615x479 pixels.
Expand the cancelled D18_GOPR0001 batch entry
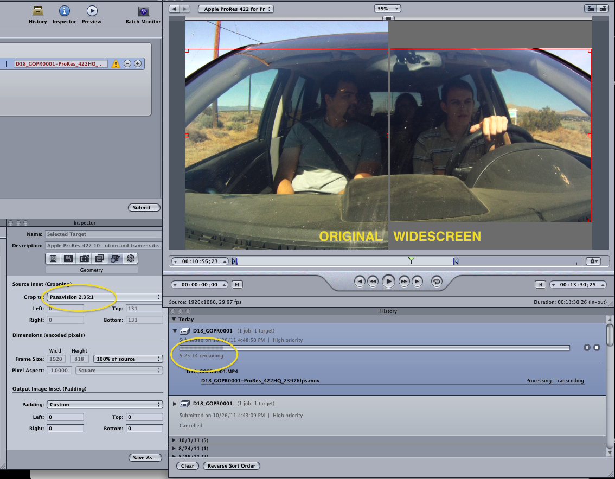point(175,403)
